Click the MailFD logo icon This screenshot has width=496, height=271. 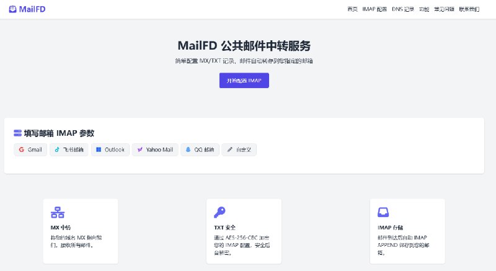click(x=12, y=9)
